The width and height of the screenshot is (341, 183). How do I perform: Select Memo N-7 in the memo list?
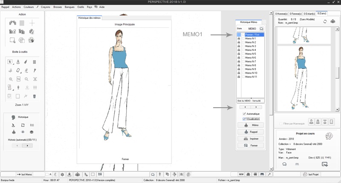[251, 62]
